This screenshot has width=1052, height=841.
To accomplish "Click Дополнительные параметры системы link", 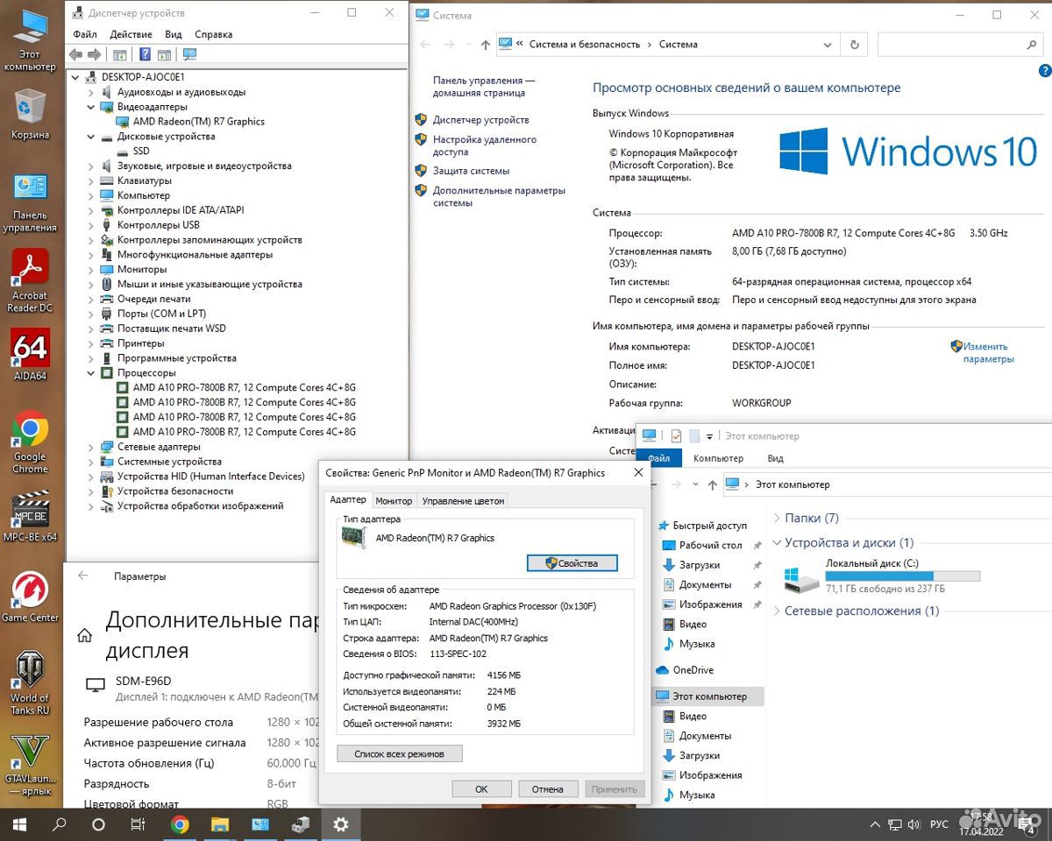I will (x=499, y=196).
